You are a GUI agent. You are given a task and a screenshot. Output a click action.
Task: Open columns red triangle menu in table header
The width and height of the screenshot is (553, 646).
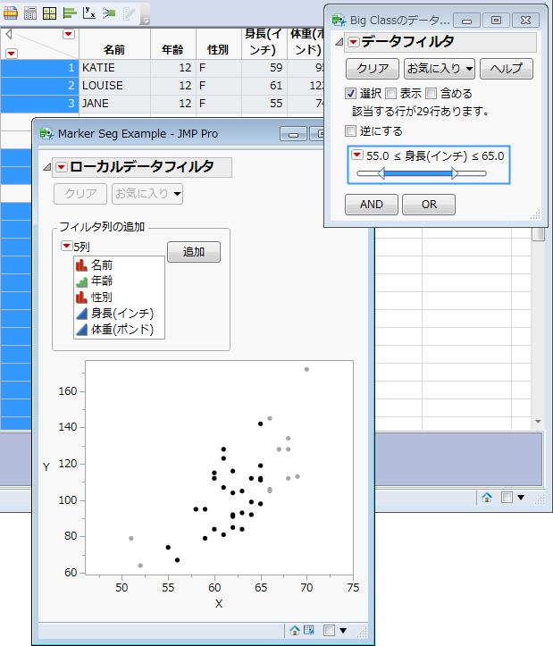pos(69,34)
